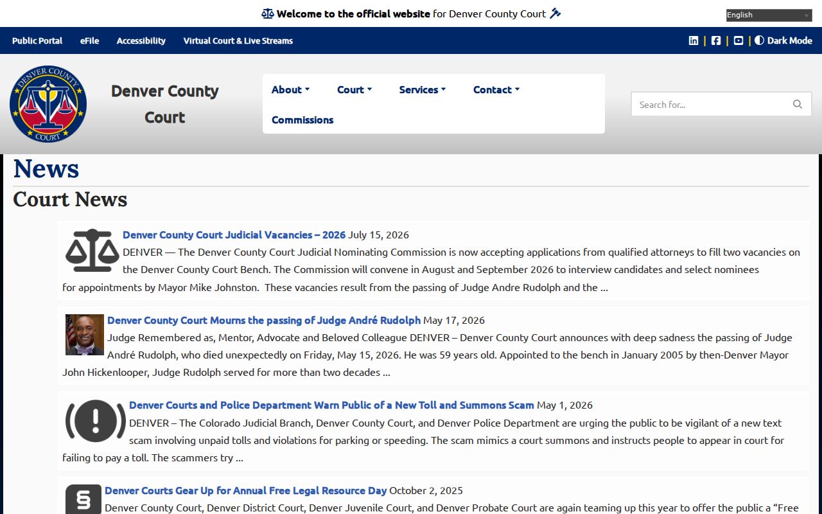Click the Court News heading
Screen dimensions: 822x514
(x=70, y=199)
